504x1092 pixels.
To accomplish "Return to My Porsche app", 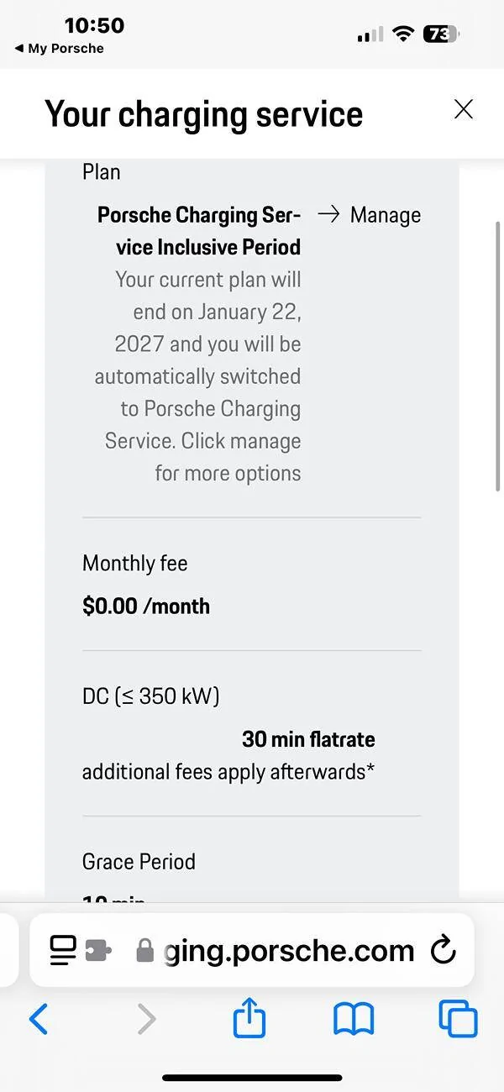I will (59, 49).
